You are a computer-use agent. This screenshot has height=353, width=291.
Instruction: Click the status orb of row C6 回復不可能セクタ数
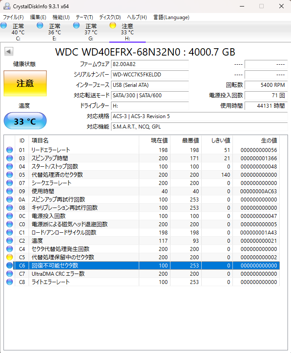coord(10,265)
